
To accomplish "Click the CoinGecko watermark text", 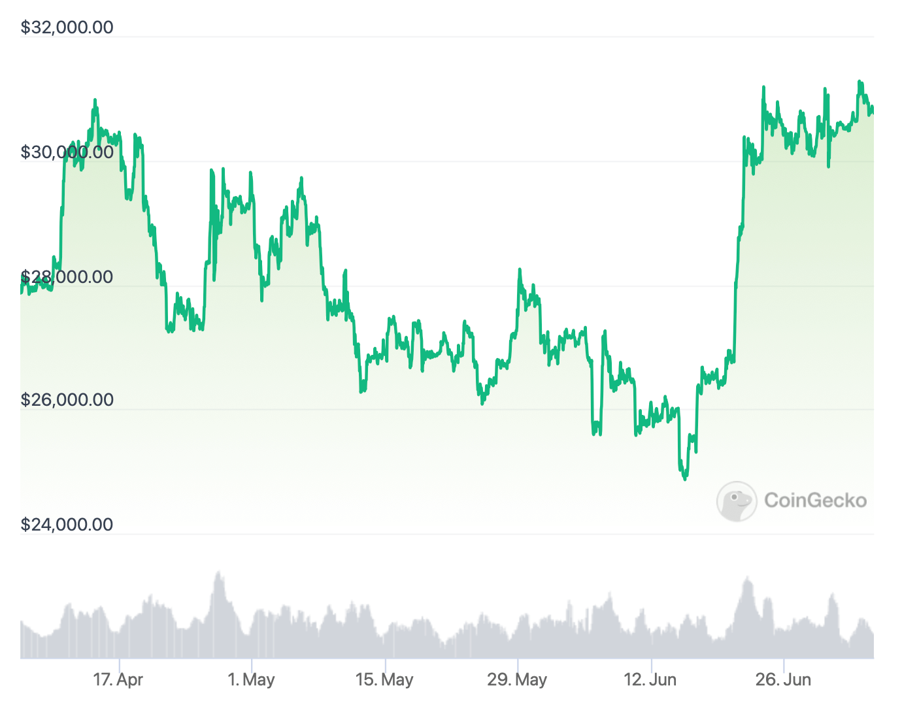I will click(x=815, y=501).
